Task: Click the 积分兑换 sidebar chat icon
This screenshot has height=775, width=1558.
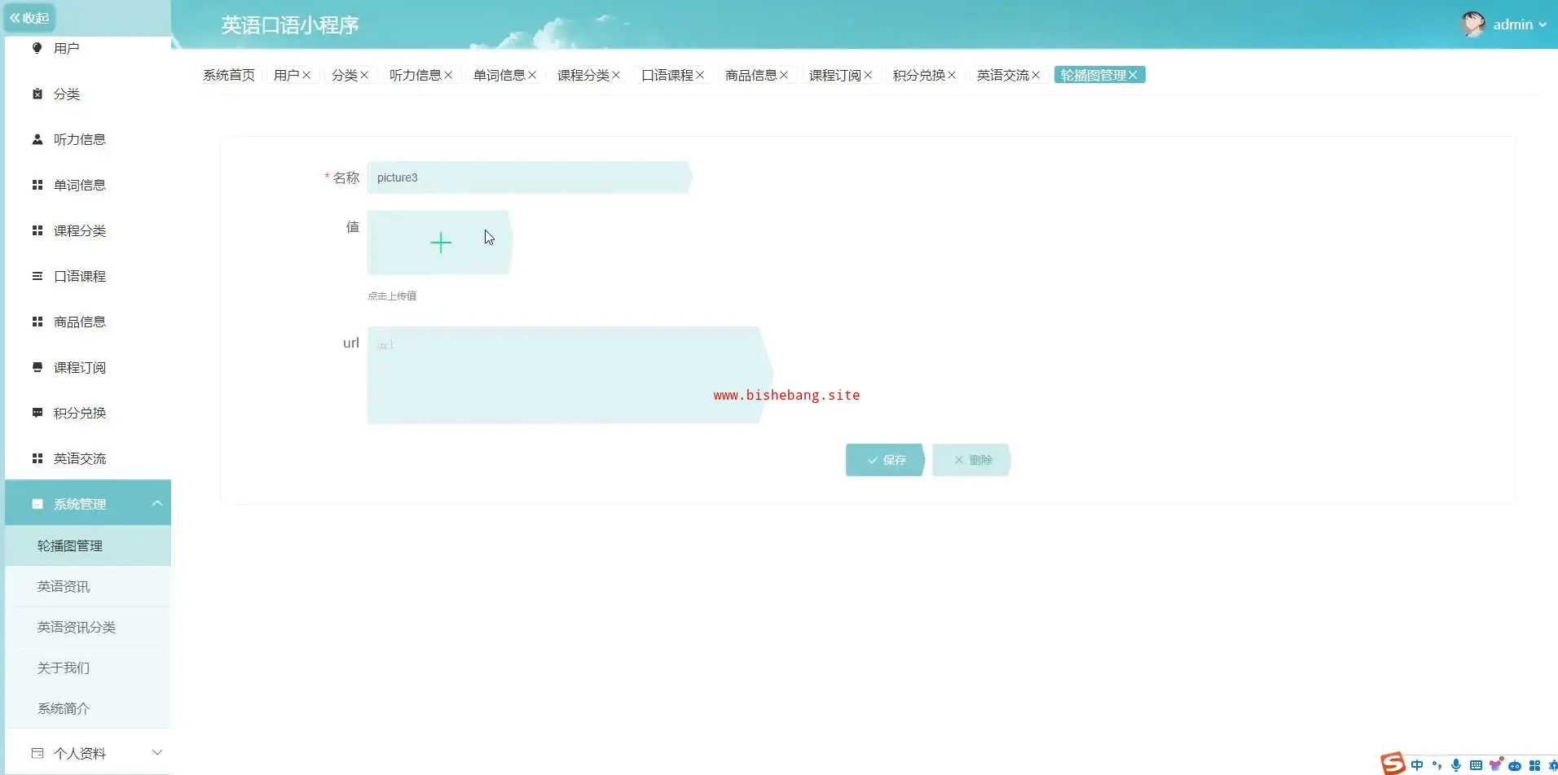Action: click(x=37, y=413)
